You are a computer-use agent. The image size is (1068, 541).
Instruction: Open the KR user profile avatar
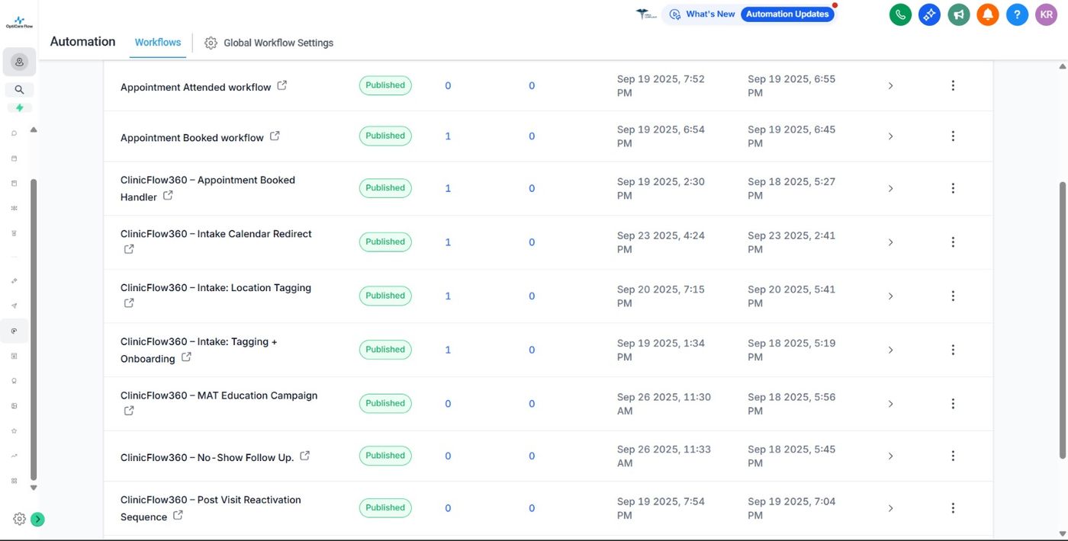tap(1046, 14)
